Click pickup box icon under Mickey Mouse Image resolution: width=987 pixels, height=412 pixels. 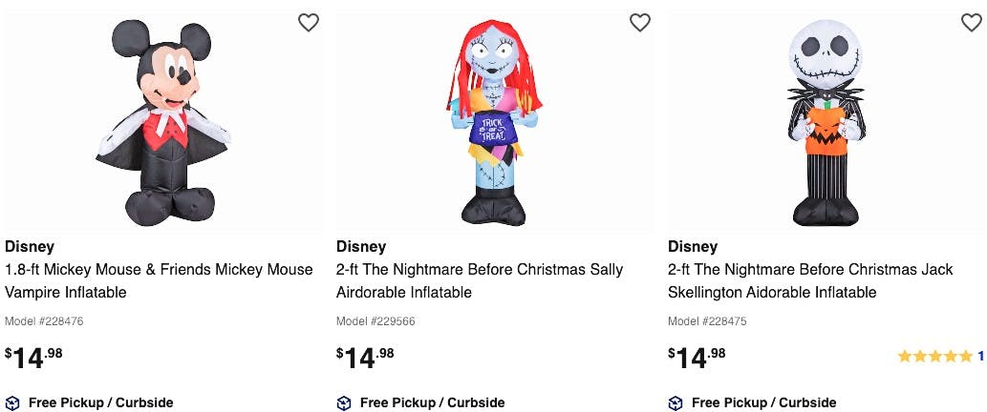[12, 402]
